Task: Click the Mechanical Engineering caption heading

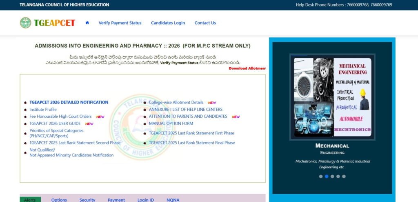Action: [x=332, y=146]
